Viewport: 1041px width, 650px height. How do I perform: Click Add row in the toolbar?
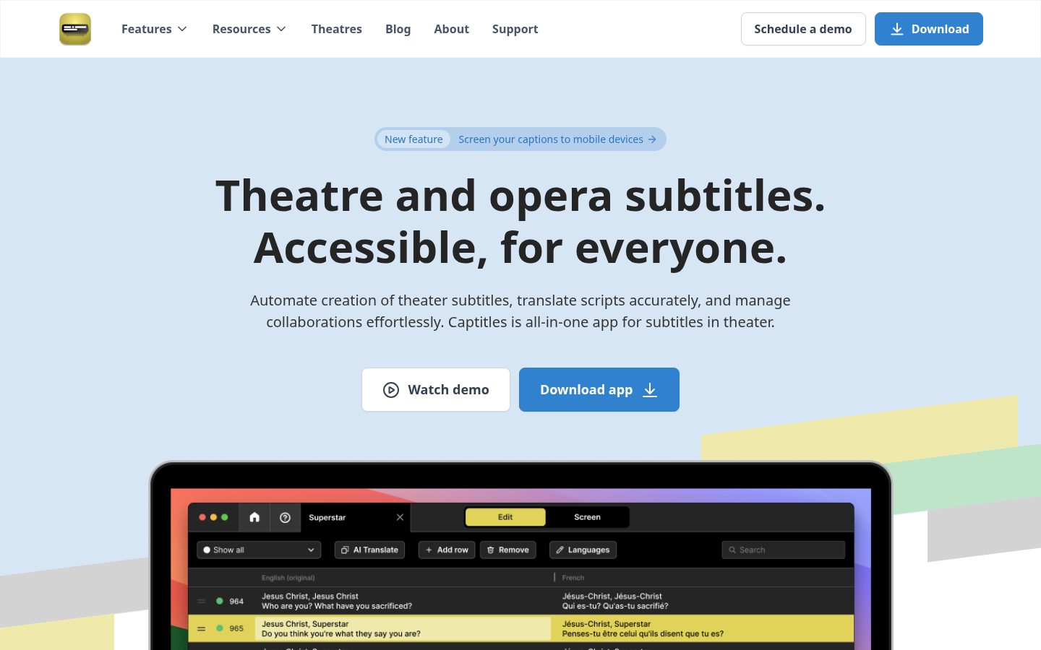click(x=447, y=550)
